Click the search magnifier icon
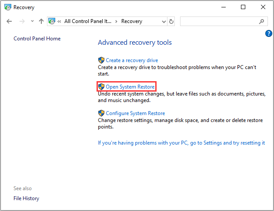 (261, 21)
